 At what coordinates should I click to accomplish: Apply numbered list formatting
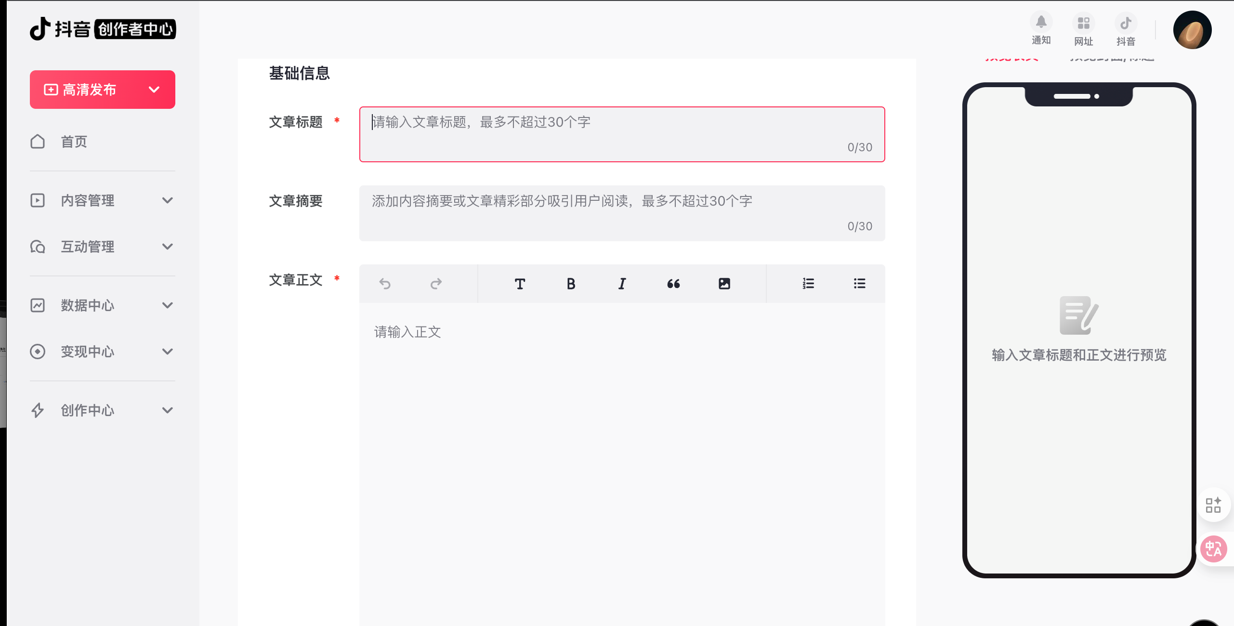tap(808, 284)
